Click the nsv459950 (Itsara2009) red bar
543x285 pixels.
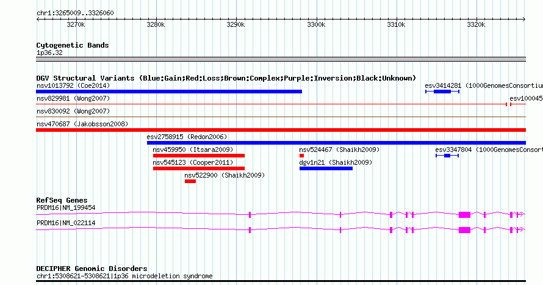coord(199,156)
